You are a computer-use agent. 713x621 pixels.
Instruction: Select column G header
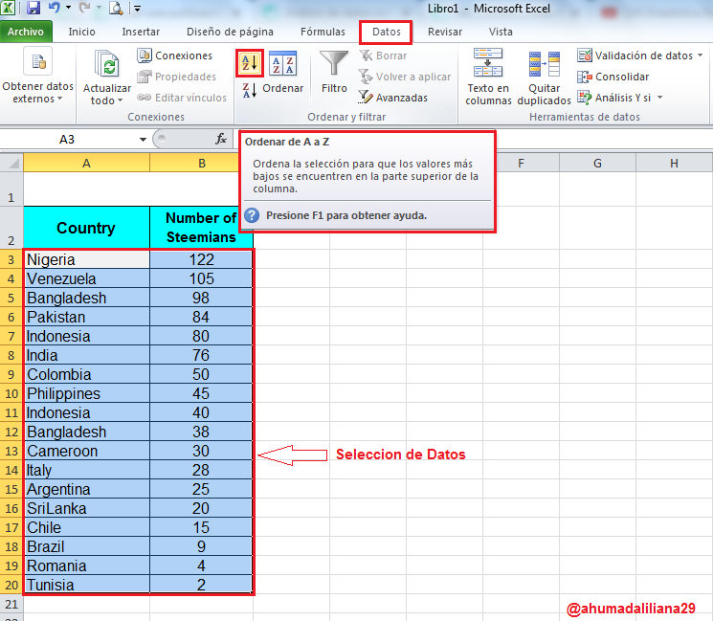(x=597, y=163)
